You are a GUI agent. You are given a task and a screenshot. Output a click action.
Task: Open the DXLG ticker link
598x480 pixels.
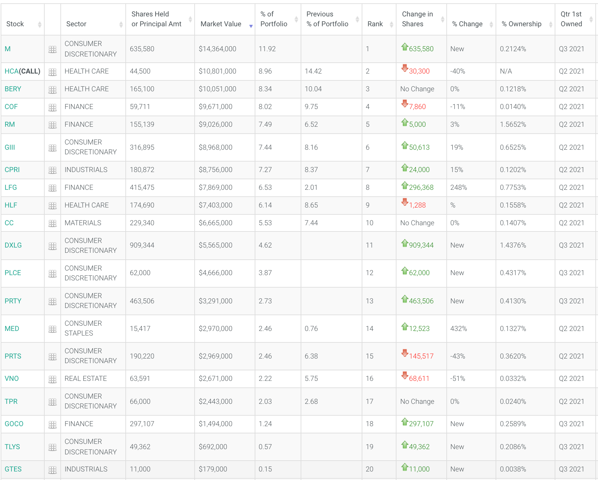13,245
